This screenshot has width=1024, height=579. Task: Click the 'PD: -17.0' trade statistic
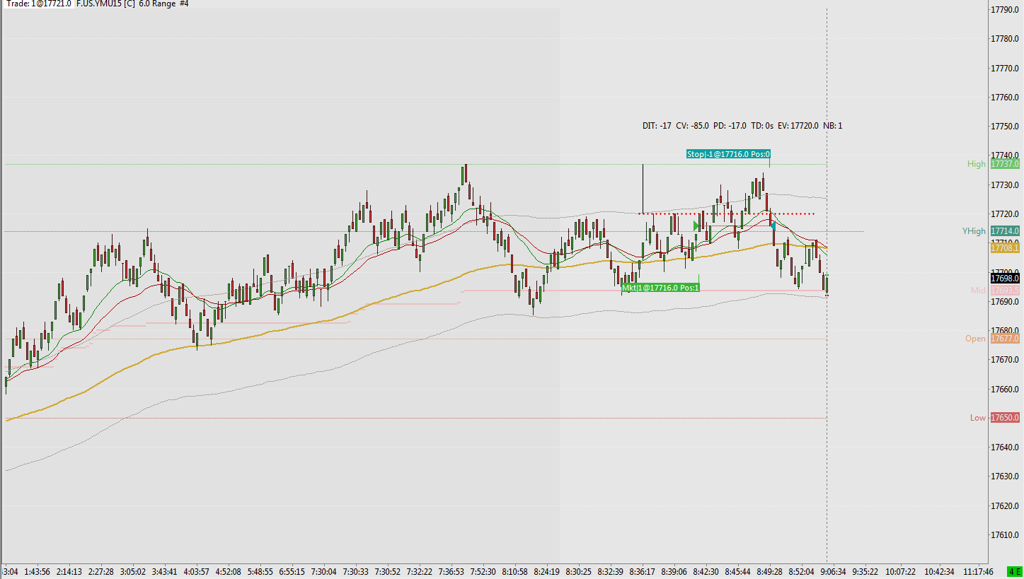tap(730, 126)
